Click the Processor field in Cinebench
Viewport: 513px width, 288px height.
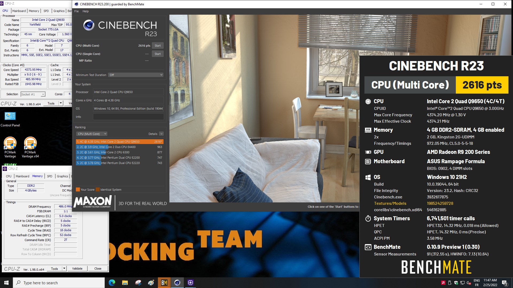click(x=128, y=92)
